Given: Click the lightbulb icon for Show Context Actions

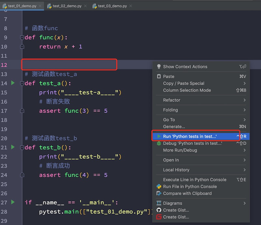Looking at the screenshot, I should pos(159,67).
